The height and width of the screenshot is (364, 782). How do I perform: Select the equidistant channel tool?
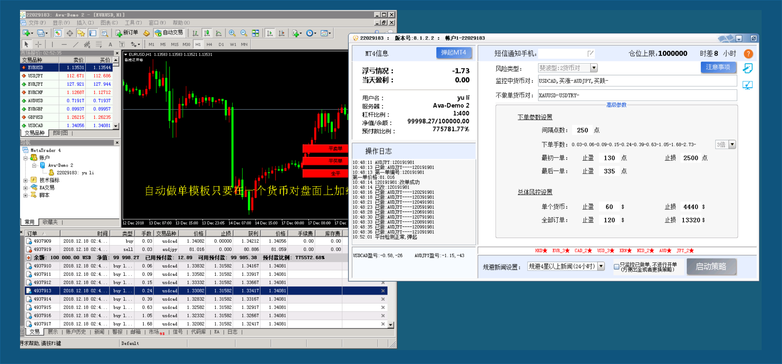coord(87,44)
